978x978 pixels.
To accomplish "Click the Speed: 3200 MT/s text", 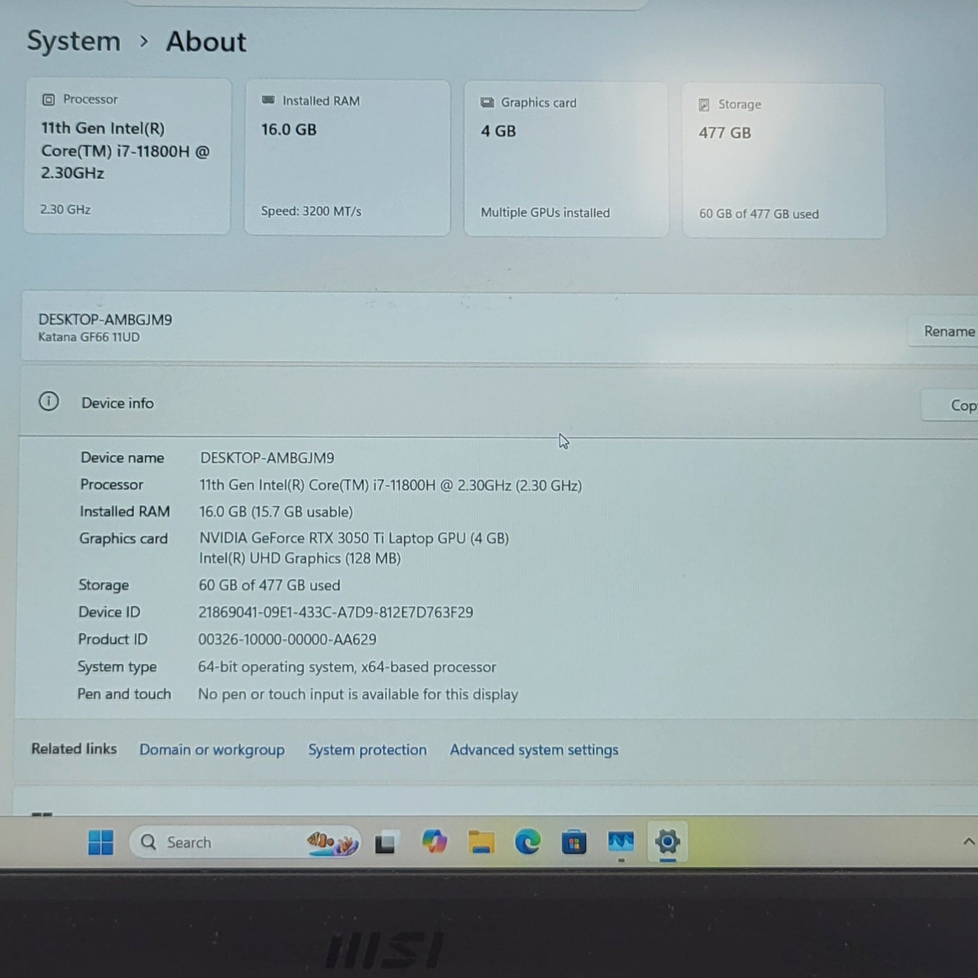I will [311, 211].
